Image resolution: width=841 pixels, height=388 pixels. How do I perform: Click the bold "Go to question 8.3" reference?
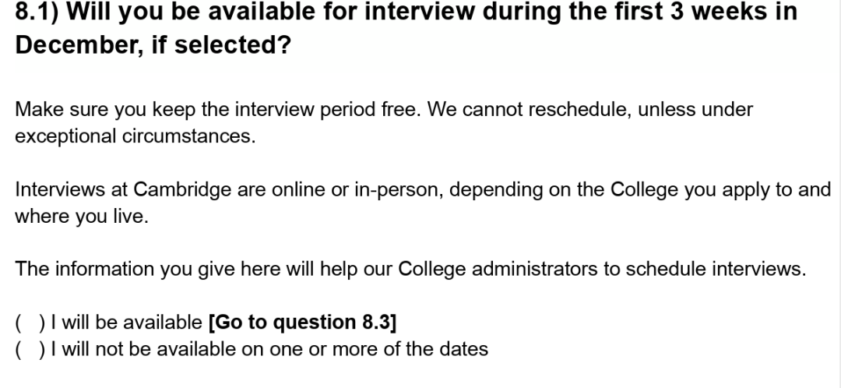(x=304, y=322)
